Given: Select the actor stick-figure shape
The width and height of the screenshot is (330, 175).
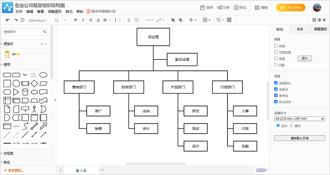Looking at the screenshot, I should click(34, 109).
